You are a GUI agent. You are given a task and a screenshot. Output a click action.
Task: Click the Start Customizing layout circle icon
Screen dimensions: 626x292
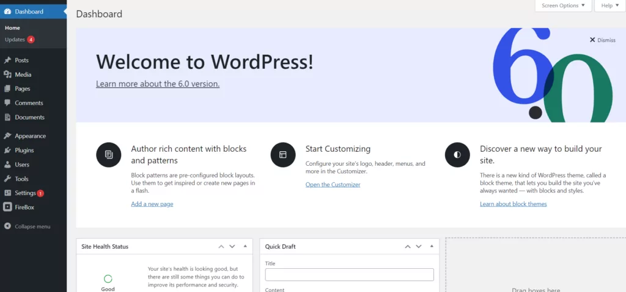(x=283, y=155)
